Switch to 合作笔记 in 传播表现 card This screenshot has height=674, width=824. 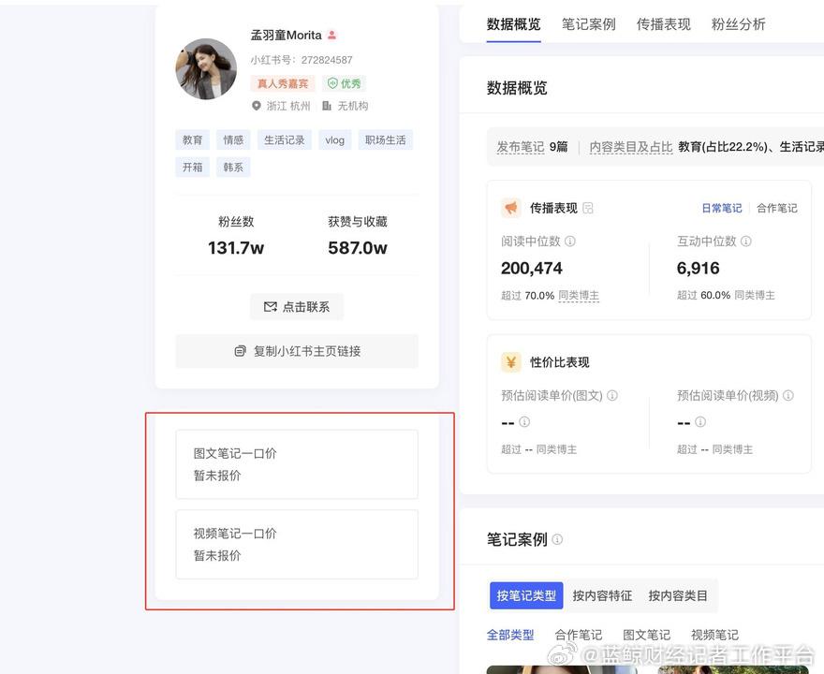pos(777,208)
